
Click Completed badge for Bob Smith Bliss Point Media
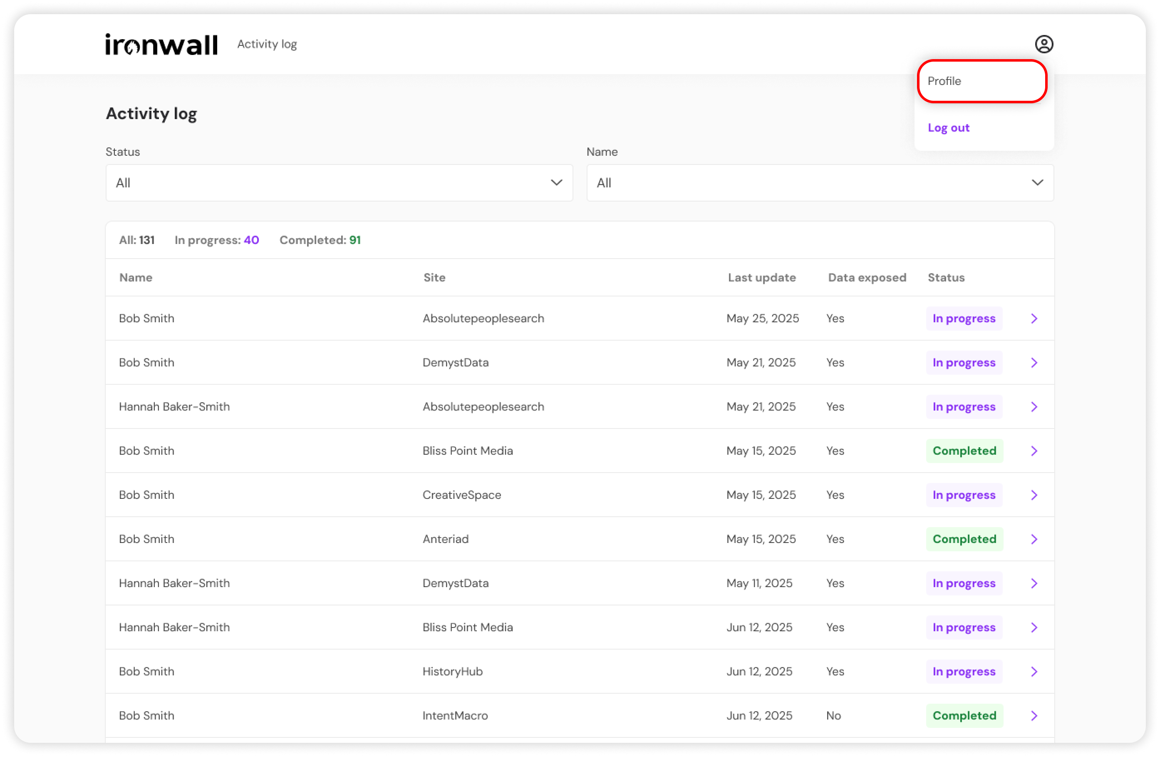click(964, 451)
